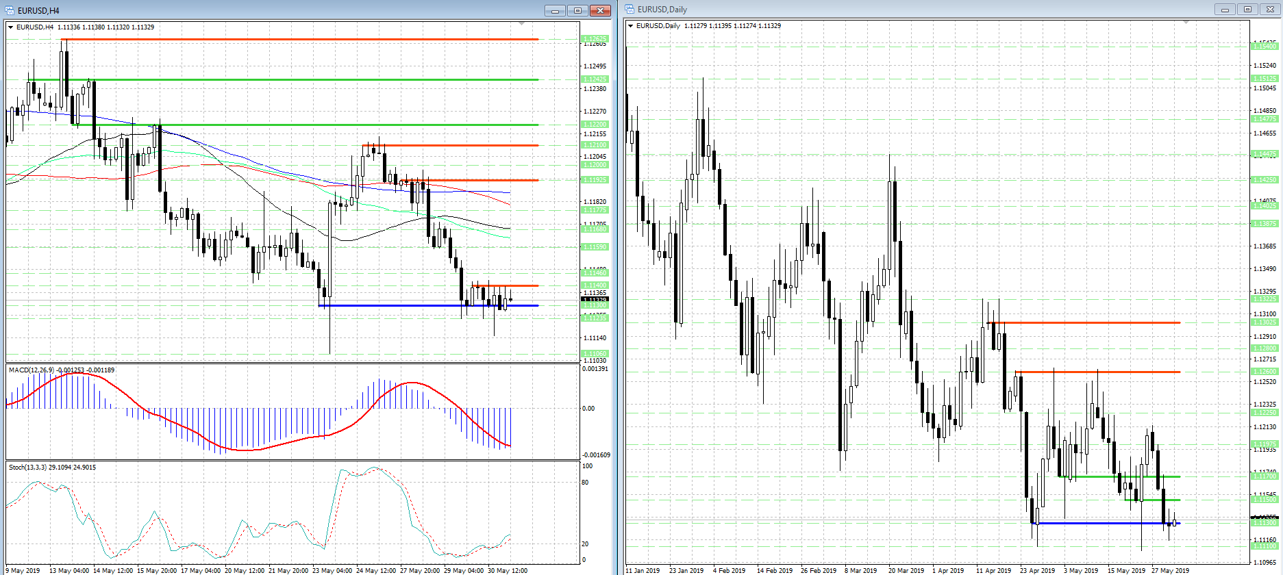Viewport: 1283px width, 575px height.
Task: Click the EURUSD,H4 chart window icon
Action: click(x=10, y=10)
